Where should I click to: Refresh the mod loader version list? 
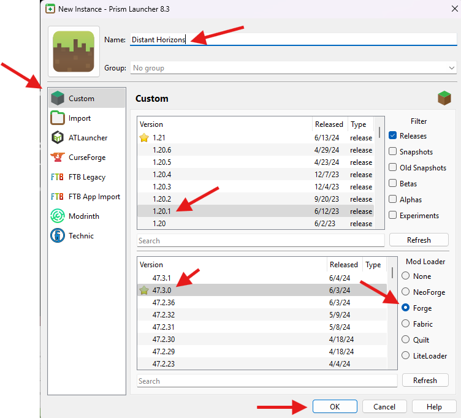[x=425, y=380]
